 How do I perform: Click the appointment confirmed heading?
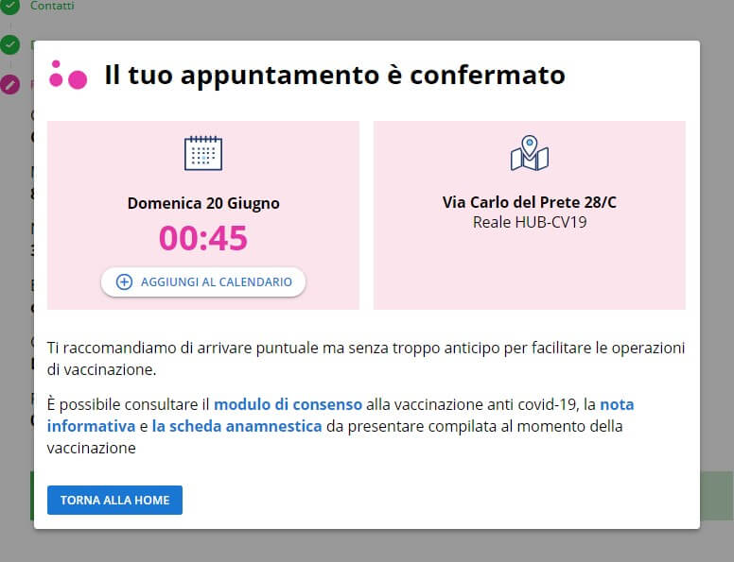pyautogui.click(x=335, y=75)
